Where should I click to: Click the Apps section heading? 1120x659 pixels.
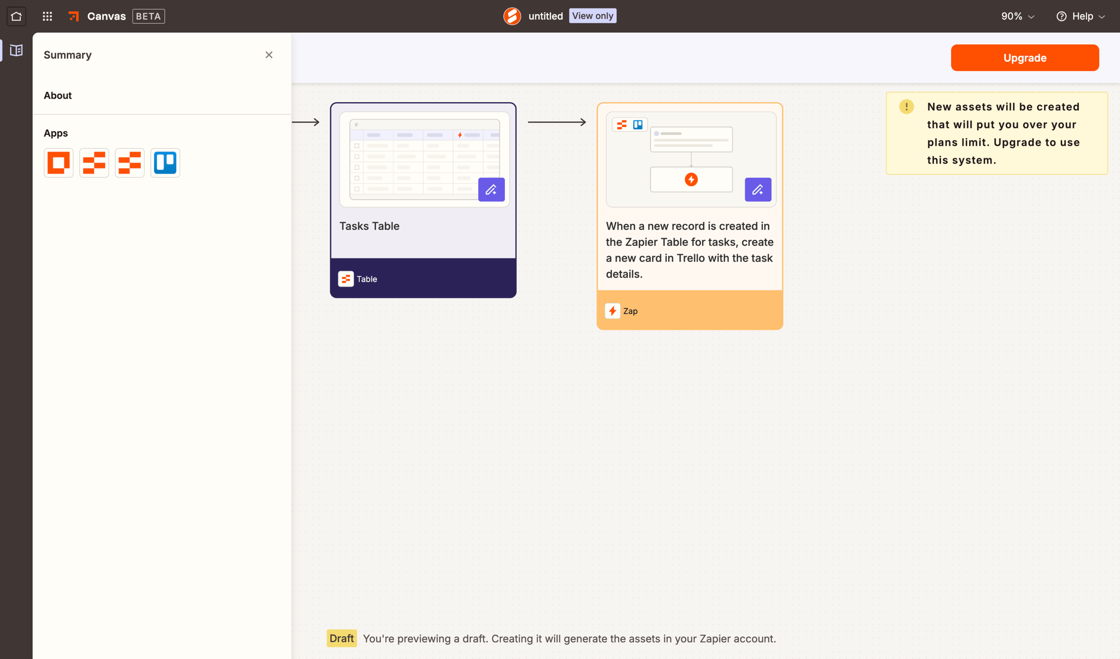point(56,133)
